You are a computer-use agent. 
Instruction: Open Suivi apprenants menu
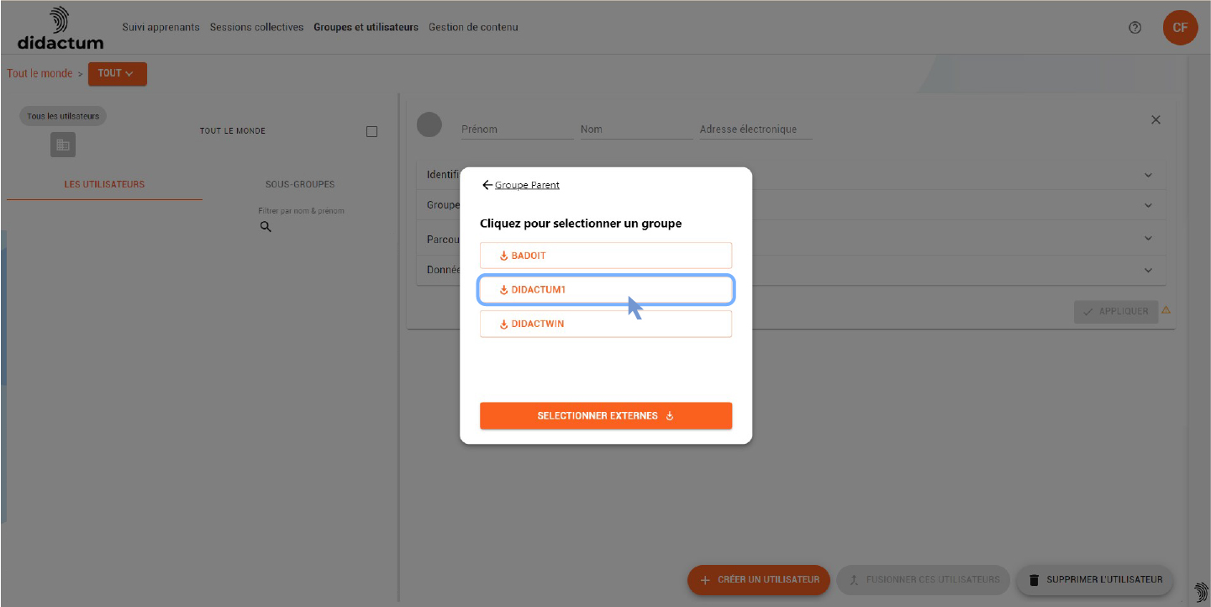[x=161, y=28]
